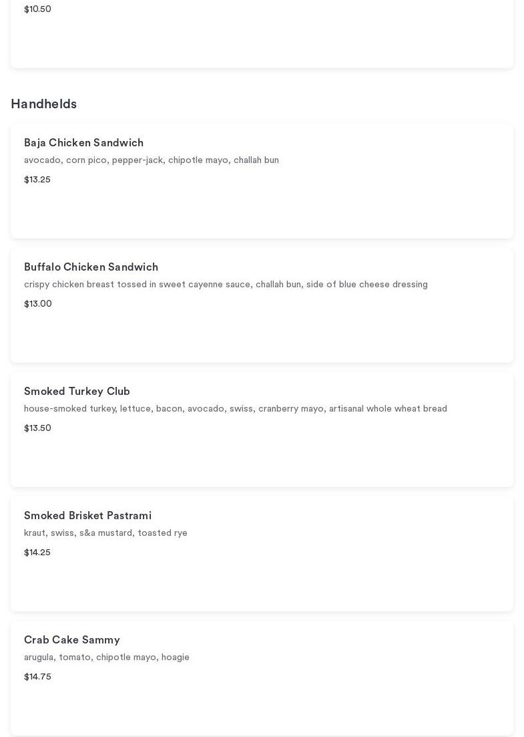Click the $10.50 price at top
Screen dimensions: 524x737
pyautogui.click(x=37, y=9)
